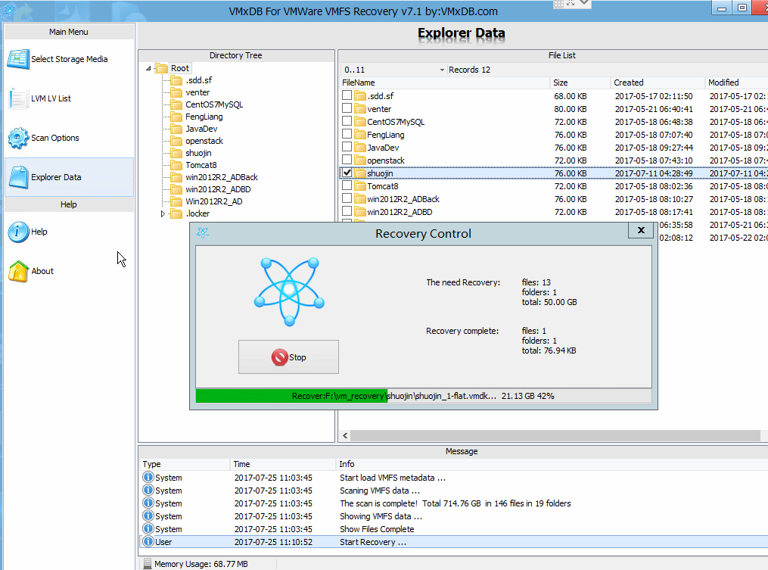This screenshot has height=570, width=768.
Task: Click FengLiang folder icon in Directory Tree
Action: point(176,117)
